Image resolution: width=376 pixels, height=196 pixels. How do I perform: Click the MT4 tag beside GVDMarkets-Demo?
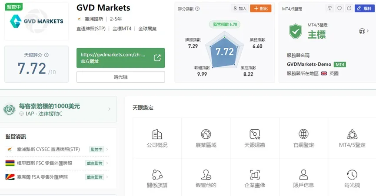(x=340, y=64)
